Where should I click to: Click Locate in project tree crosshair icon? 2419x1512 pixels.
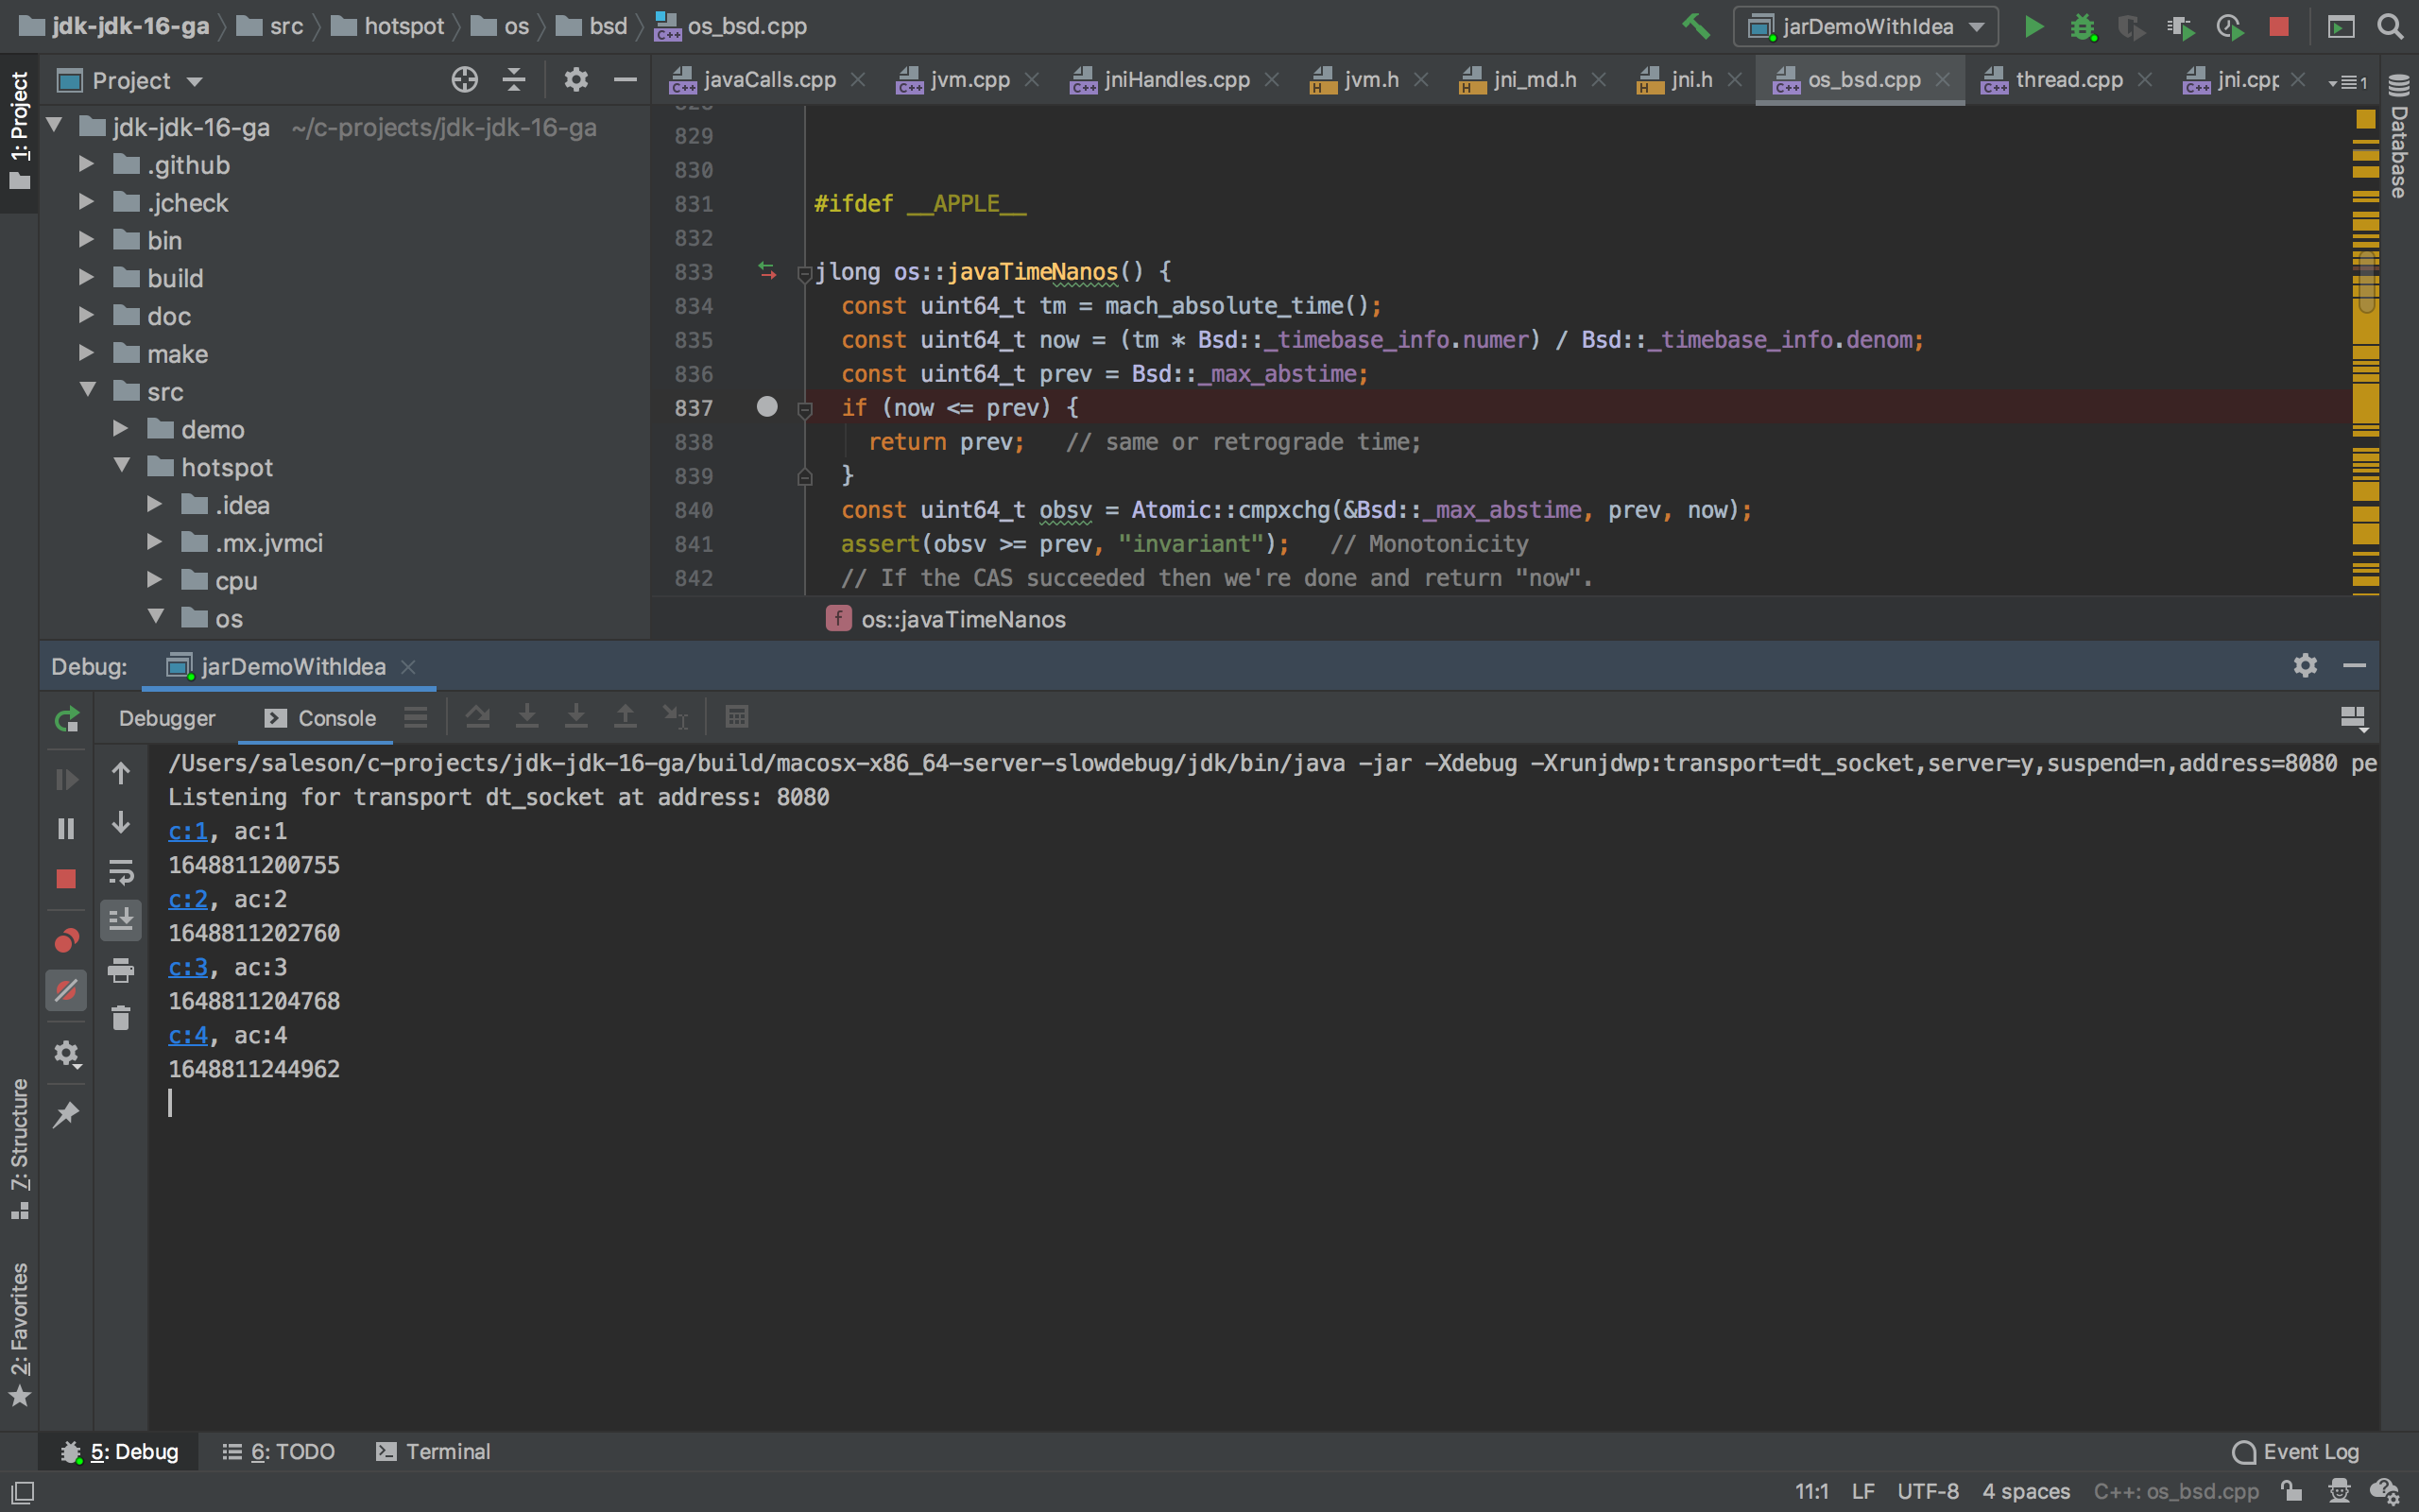click(464, 80)
